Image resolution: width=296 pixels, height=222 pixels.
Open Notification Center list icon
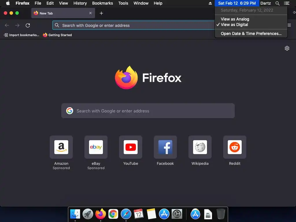[286, 3]
